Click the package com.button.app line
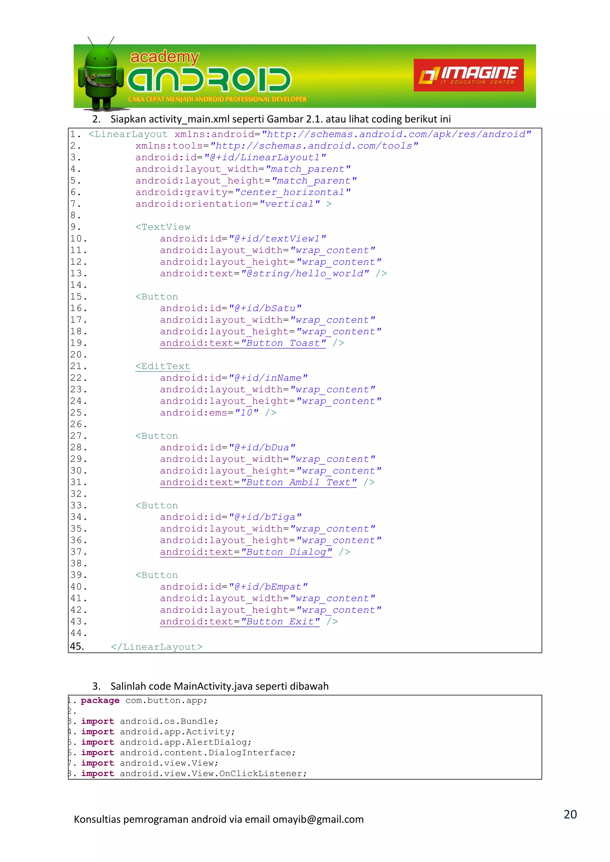Screen dimensions: 610x862 (144, 701)
